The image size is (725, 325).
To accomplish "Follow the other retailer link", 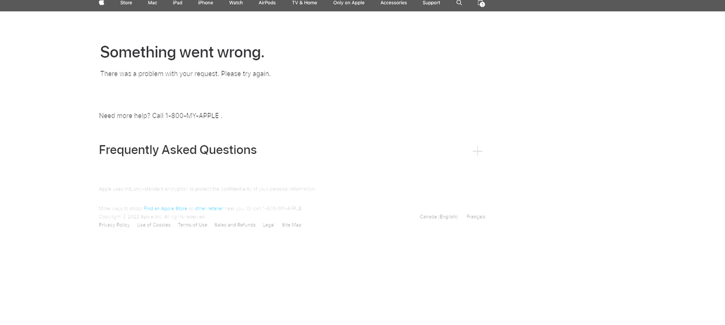I will point(209,208).
